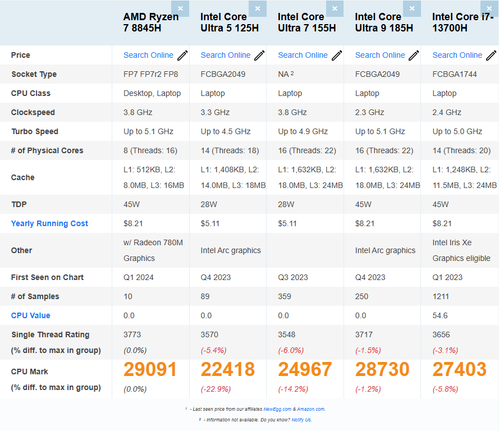Search Online price for i7-13700H

(x=457, y=55)
